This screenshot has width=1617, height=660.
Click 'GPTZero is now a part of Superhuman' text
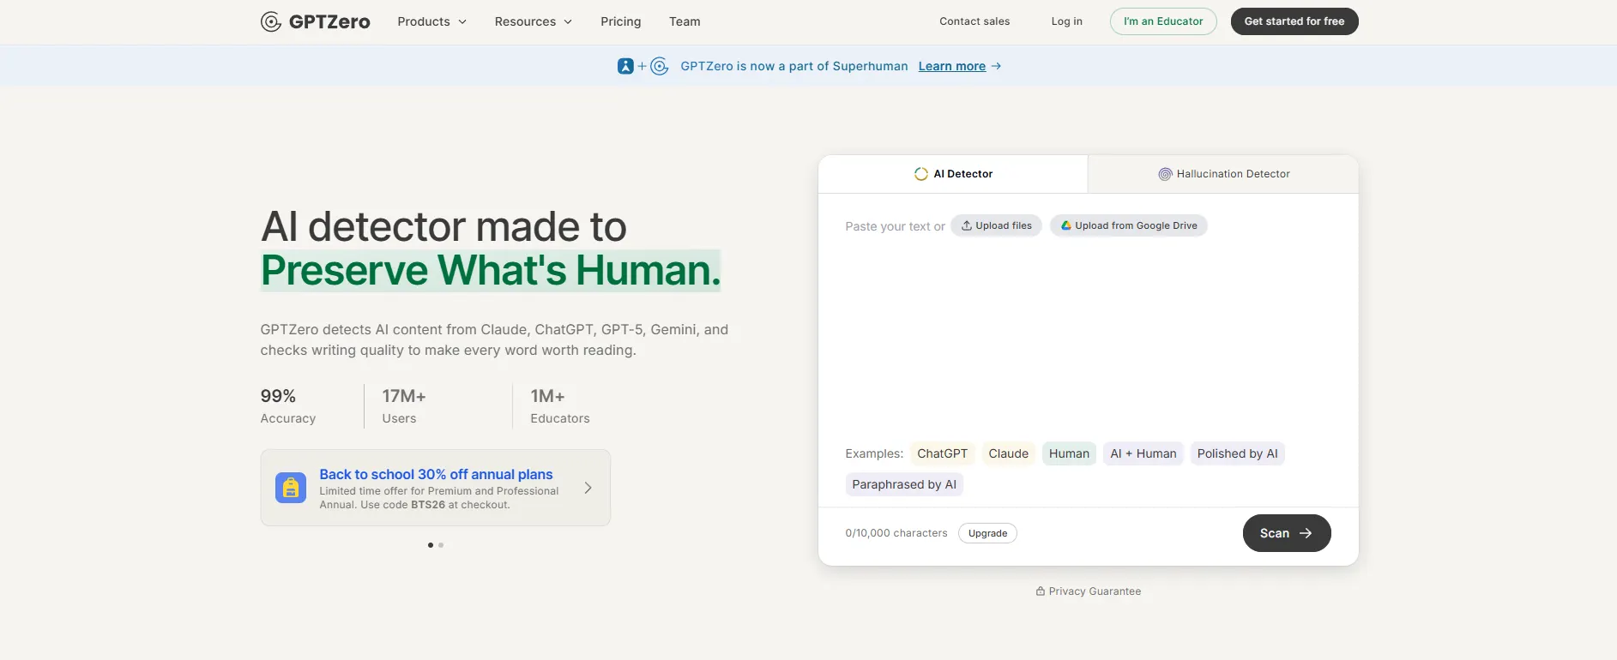[x=794, y=66]
